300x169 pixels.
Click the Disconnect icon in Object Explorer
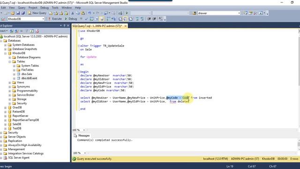tap(17, 31)
